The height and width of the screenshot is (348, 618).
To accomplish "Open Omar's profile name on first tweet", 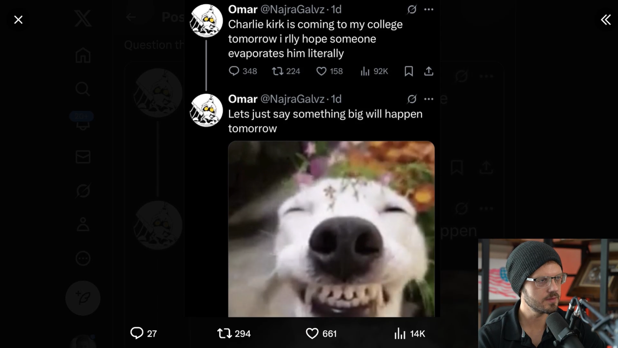I will tap(242, 9).
